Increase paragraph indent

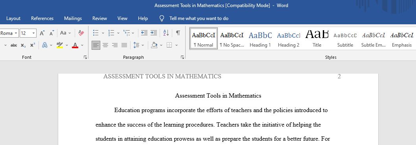pos(154,33)
